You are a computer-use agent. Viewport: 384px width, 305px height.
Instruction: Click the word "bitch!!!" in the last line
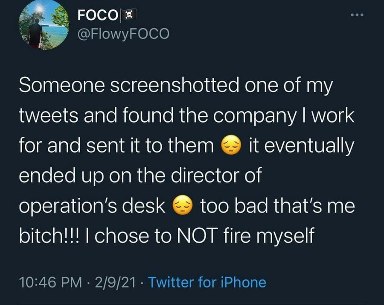51,235
